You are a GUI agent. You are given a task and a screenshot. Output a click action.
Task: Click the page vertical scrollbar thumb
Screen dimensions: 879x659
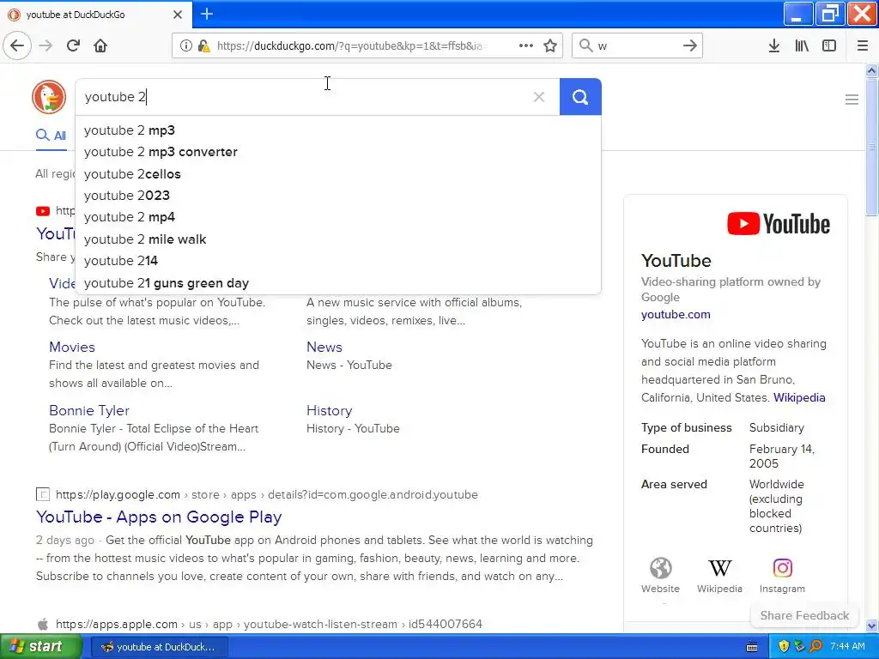[871, 146]
